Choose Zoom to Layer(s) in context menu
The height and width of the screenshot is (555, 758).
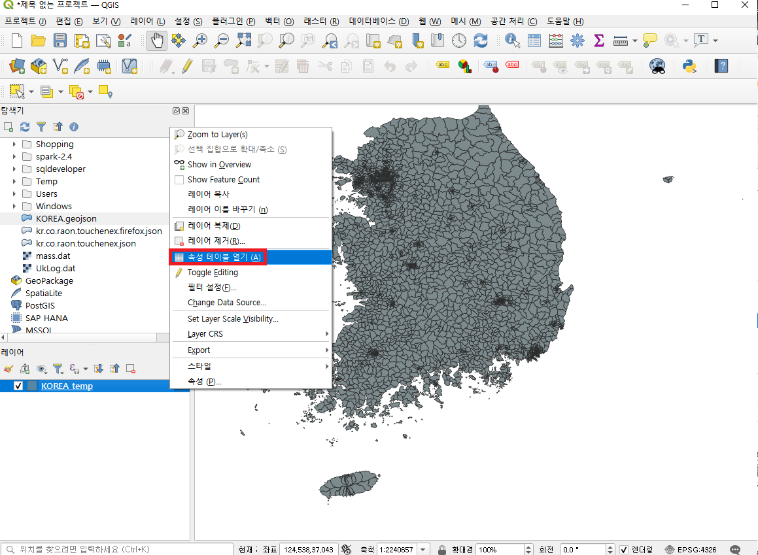[x=251, y=134]
